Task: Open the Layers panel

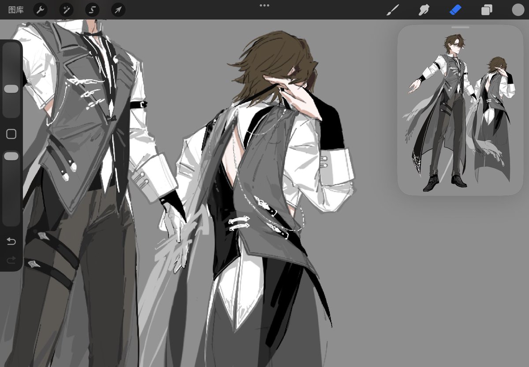Action: (x=486, y=9)
